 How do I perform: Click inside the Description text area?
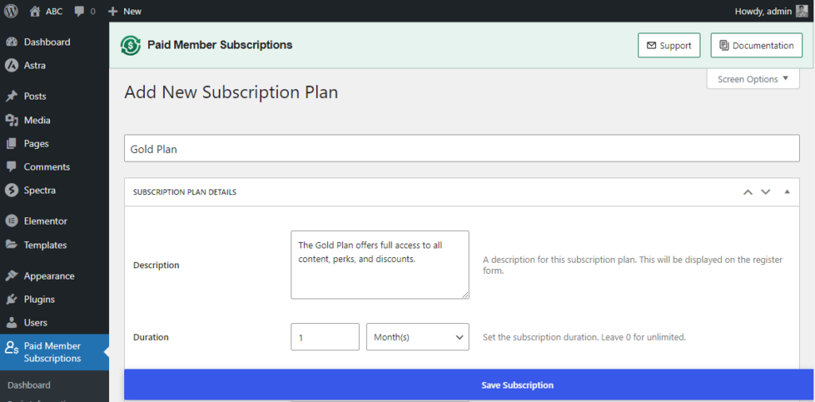(x=380, y=265)
